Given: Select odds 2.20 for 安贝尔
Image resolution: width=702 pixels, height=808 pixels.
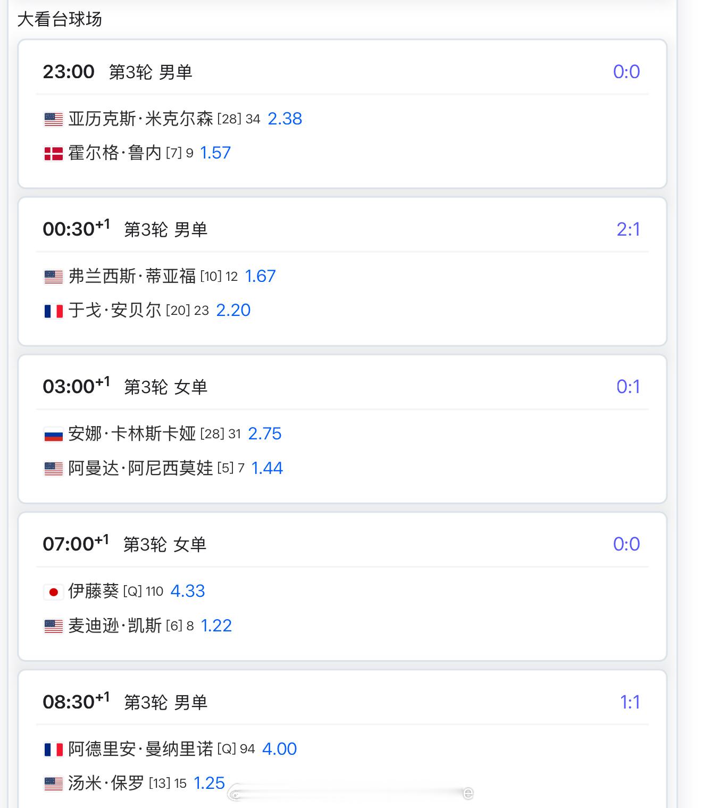Looking at the screenshot, I should [233, 310].
